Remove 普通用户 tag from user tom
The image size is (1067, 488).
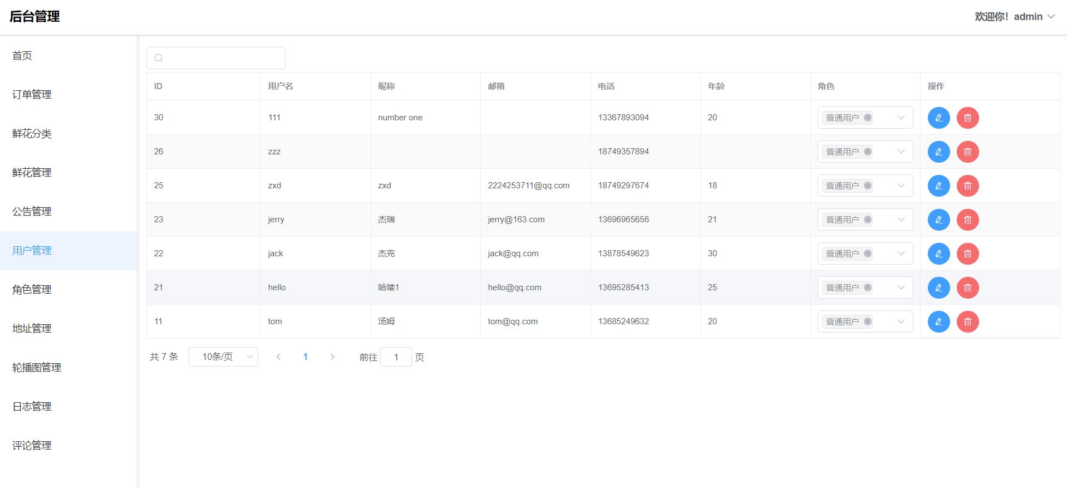867,321
